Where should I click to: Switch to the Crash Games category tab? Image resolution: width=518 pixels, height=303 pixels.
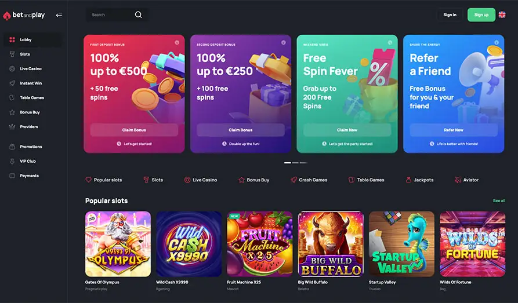[309, 180]
